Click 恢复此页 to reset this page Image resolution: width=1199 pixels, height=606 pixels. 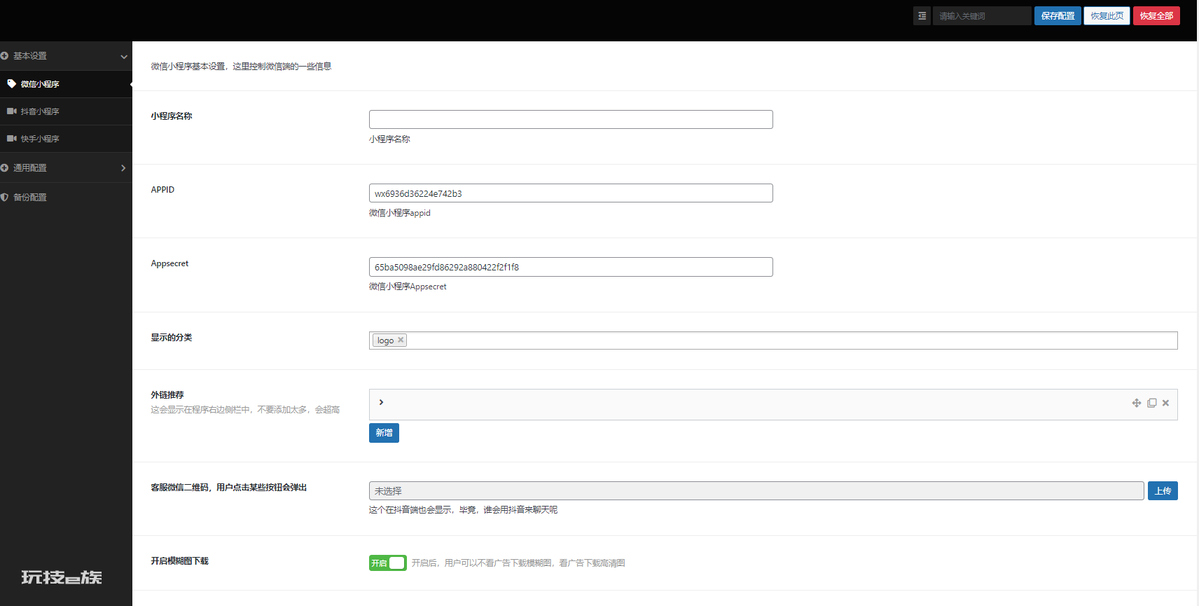click(1107, 16)
